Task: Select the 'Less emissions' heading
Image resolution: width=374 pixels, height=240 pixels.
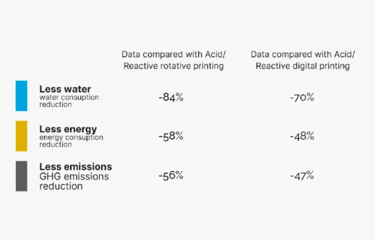Action: 76,167
